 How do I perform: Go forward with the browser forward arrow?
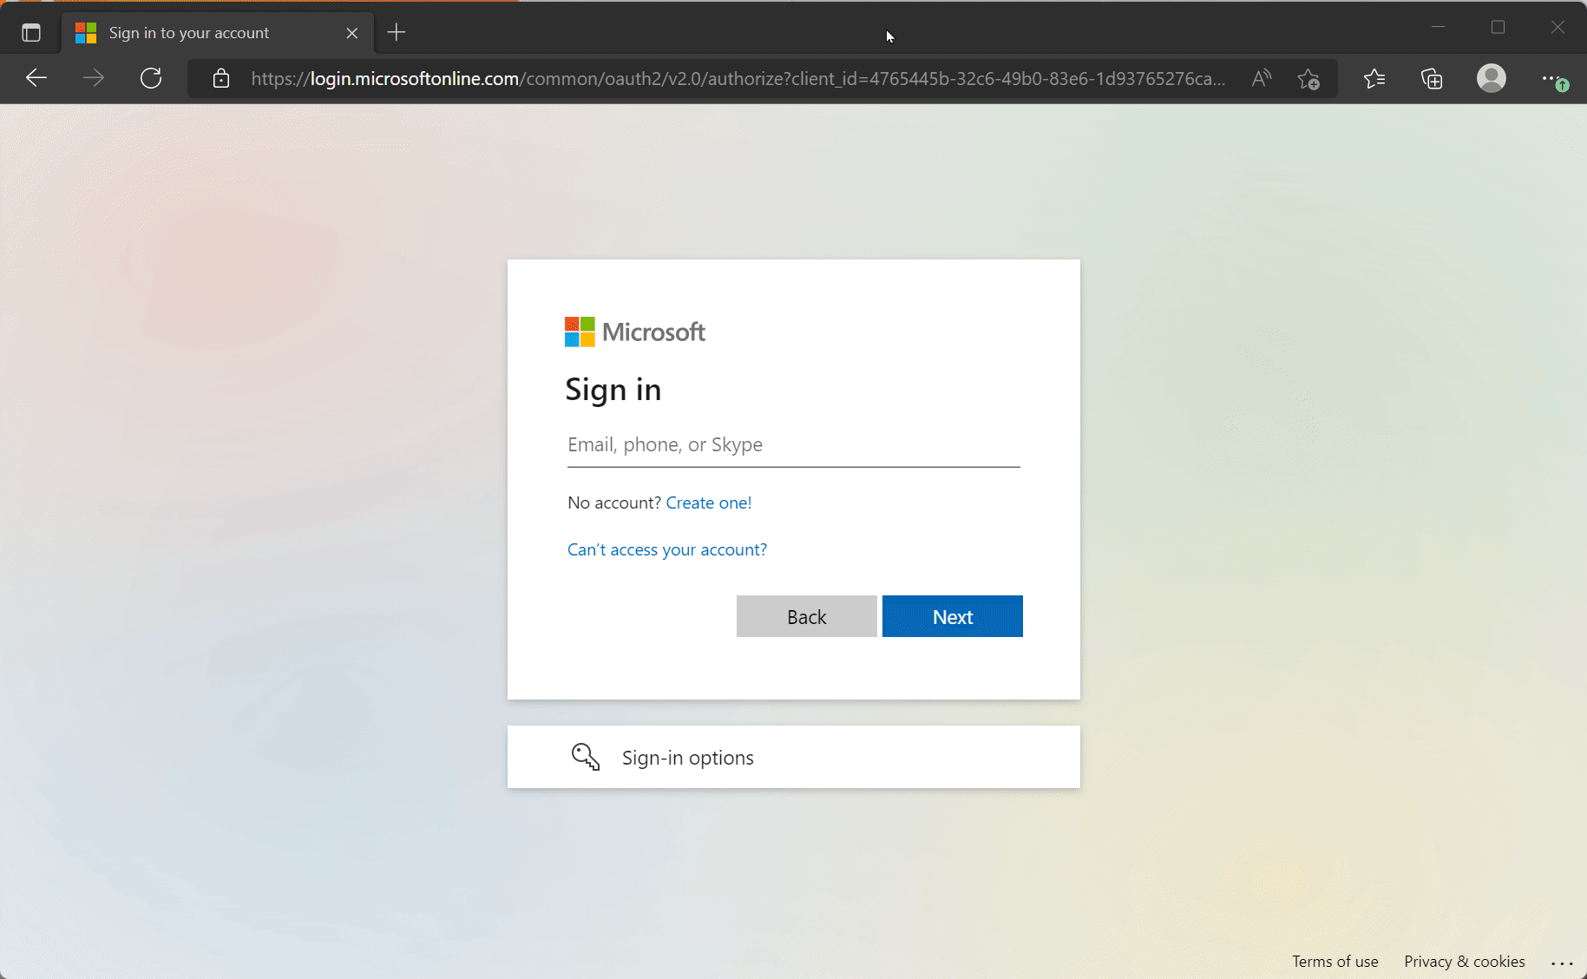pyautogui.click(x=94, y=78)
